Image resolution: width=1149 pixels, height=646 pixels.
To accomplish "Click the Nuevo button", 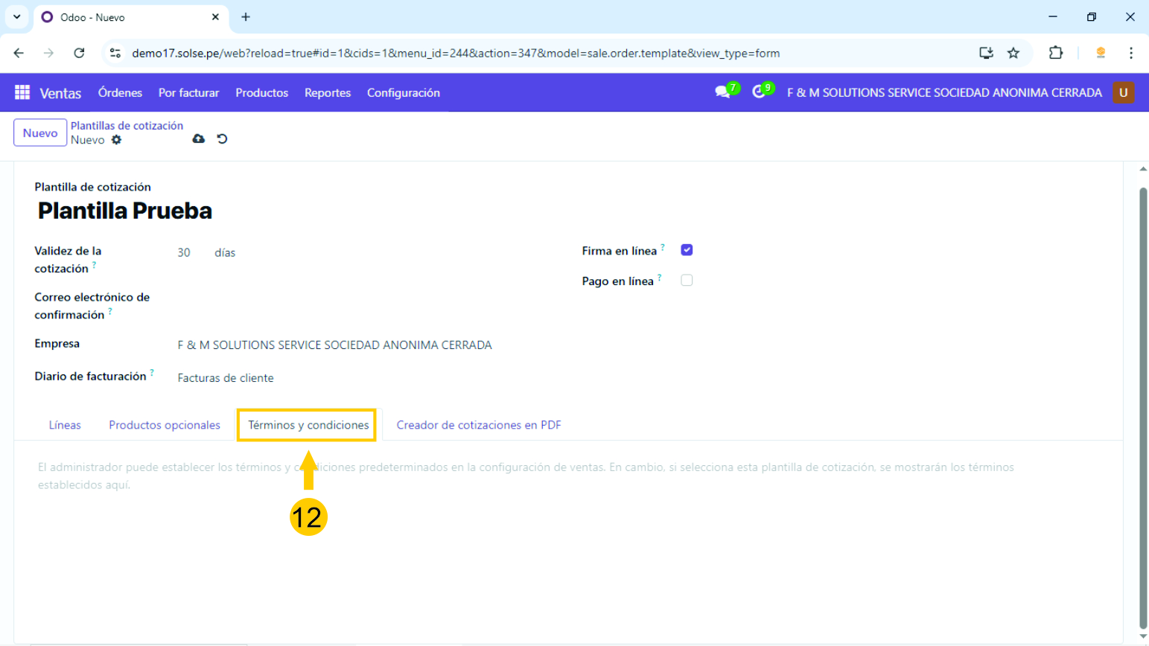I will pos(40,133).
